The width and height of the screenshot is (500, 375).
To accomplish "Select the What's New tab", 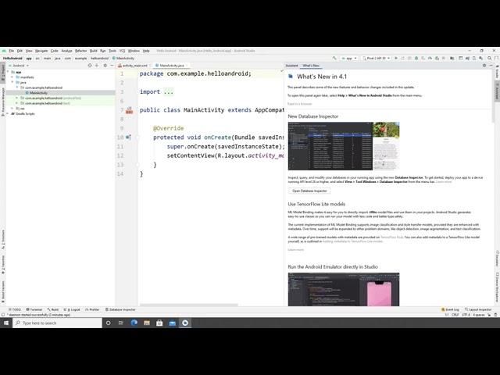I will 311,66.
